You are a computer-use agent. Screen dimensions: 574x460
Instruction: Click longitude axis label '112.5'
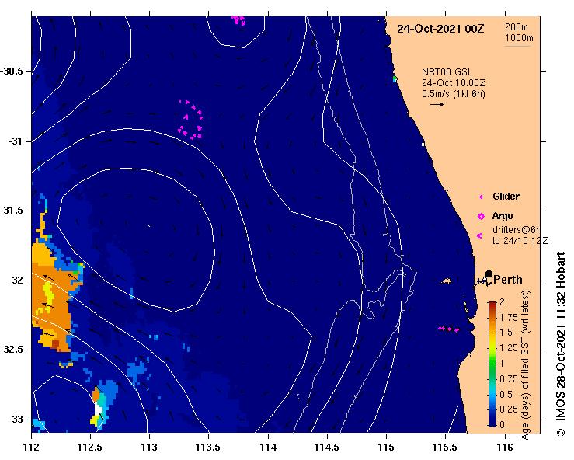point(90,448)
